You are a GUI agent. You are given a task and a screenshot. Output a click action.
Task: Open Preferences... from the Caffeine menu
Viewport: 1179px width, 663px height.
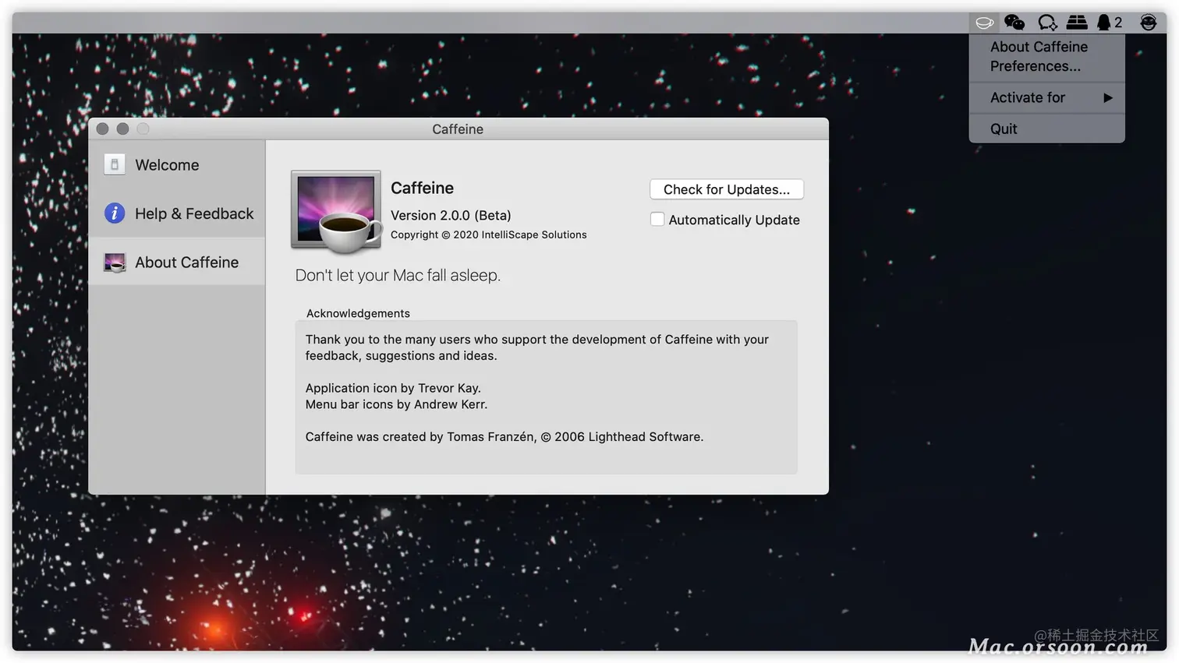(1036, 66)
